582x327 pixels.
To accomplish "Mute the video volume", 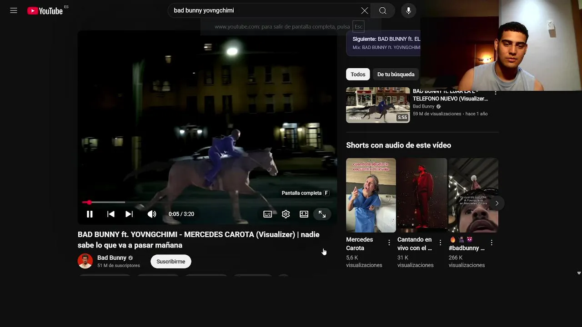I will (x=152, y=214).
